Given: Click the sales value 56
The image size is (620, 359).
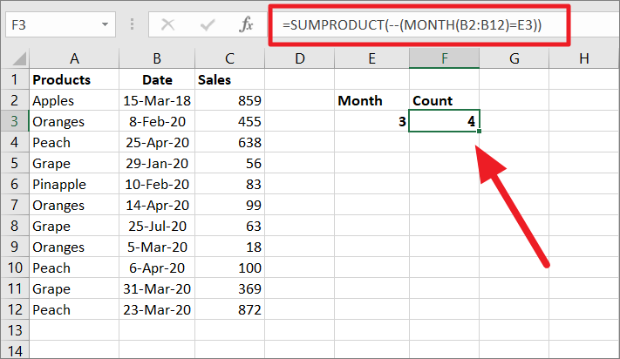Looking at the screenshot, I should (x=229, y=163).
